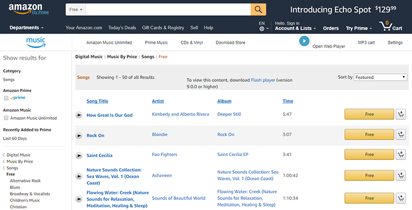Image resolution: width=412 pixels, height=210 pixels.
Task: Play preview of Saint Cecilia
Action: [x=79, y=156]
